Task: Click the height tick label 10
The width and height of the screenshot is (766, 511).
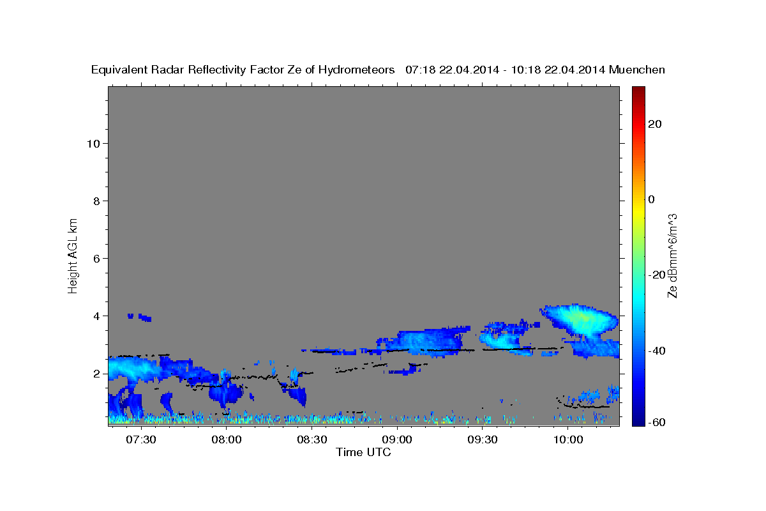Action: (93, 143)
